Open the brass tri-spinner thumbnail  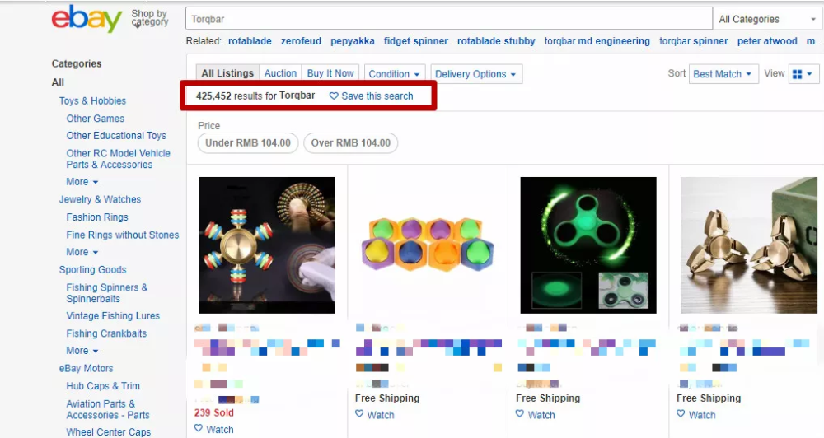click(749, 245)
